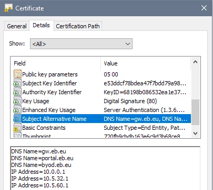Image resolution: width=213 pixels, height=190 pixels.
Task: Click the Authority Key Identifier extension icon
Action: tap(17, 92)
